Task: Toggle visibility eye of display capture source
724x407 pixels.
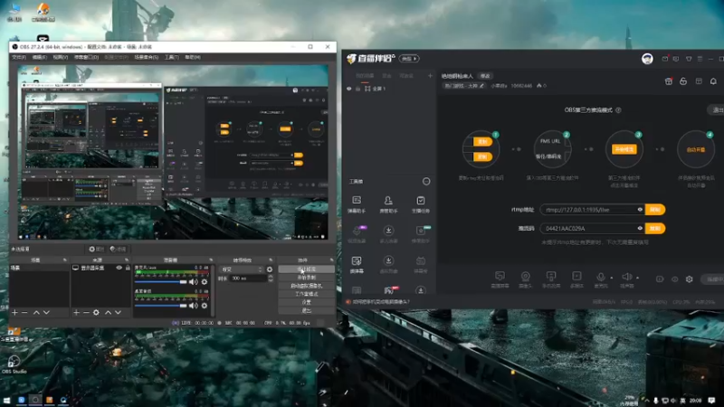Action: point(119,268)
